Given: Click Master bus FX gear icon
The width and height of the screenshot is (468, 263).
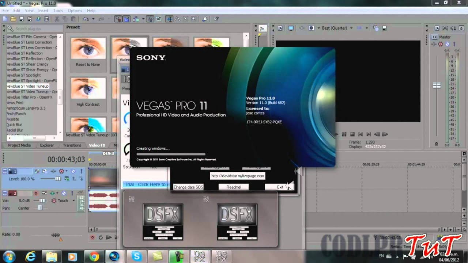Looking at the screenshot, I should [440, 44].
